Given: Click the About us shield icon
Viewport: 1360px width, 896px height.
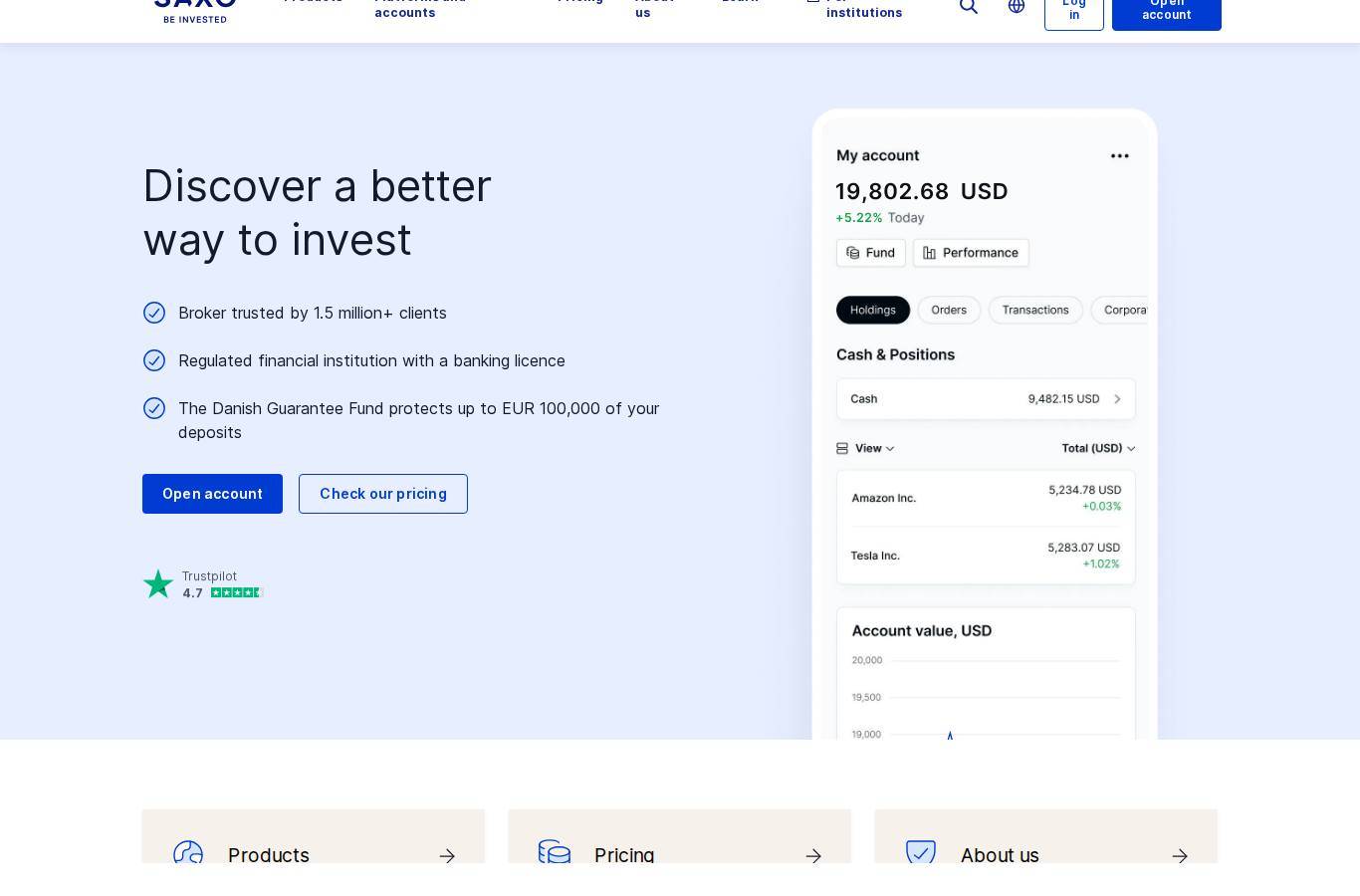Looking at the screenshot, I should (921, 851).
